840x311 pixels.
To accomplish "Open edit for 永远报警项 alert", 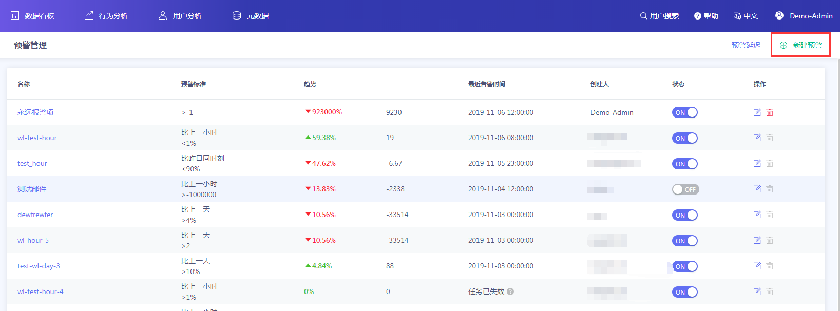I will pos(757,112).
